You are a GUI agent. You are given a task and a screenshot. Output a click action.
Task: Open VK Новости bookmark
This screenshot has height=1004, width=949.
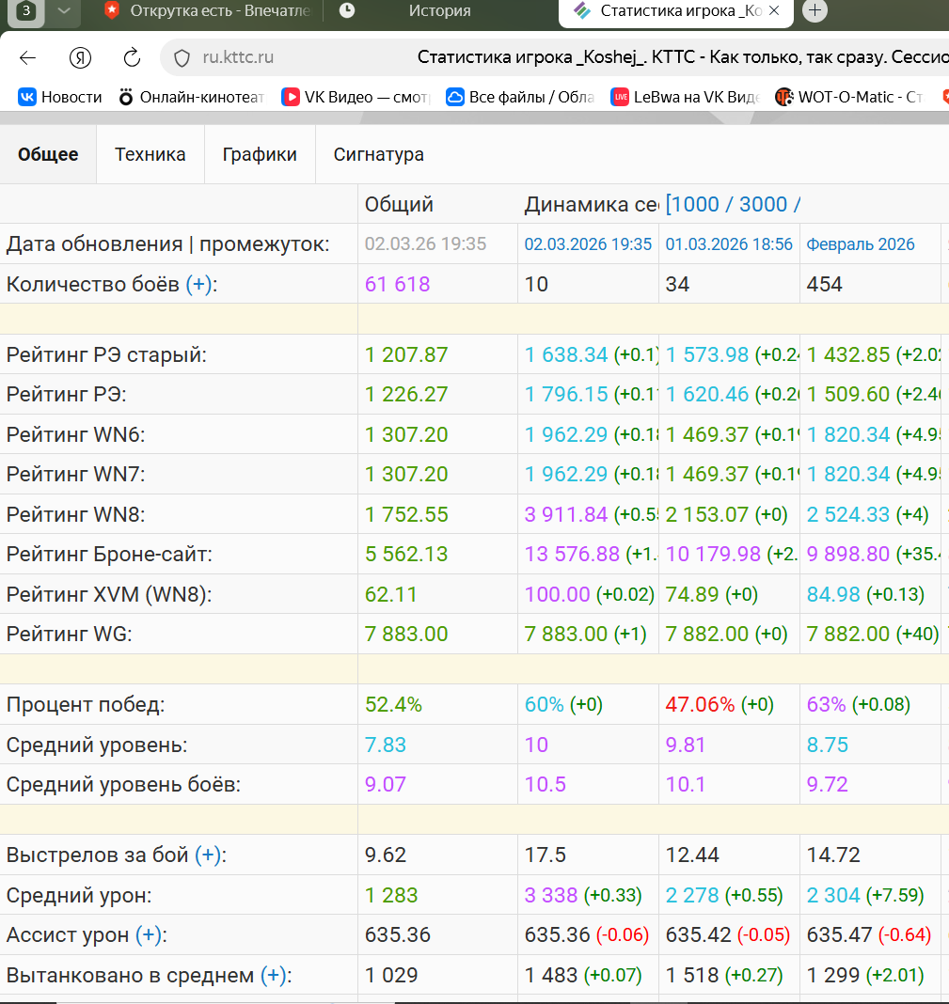pyautogui.click(x=59, y=98)
